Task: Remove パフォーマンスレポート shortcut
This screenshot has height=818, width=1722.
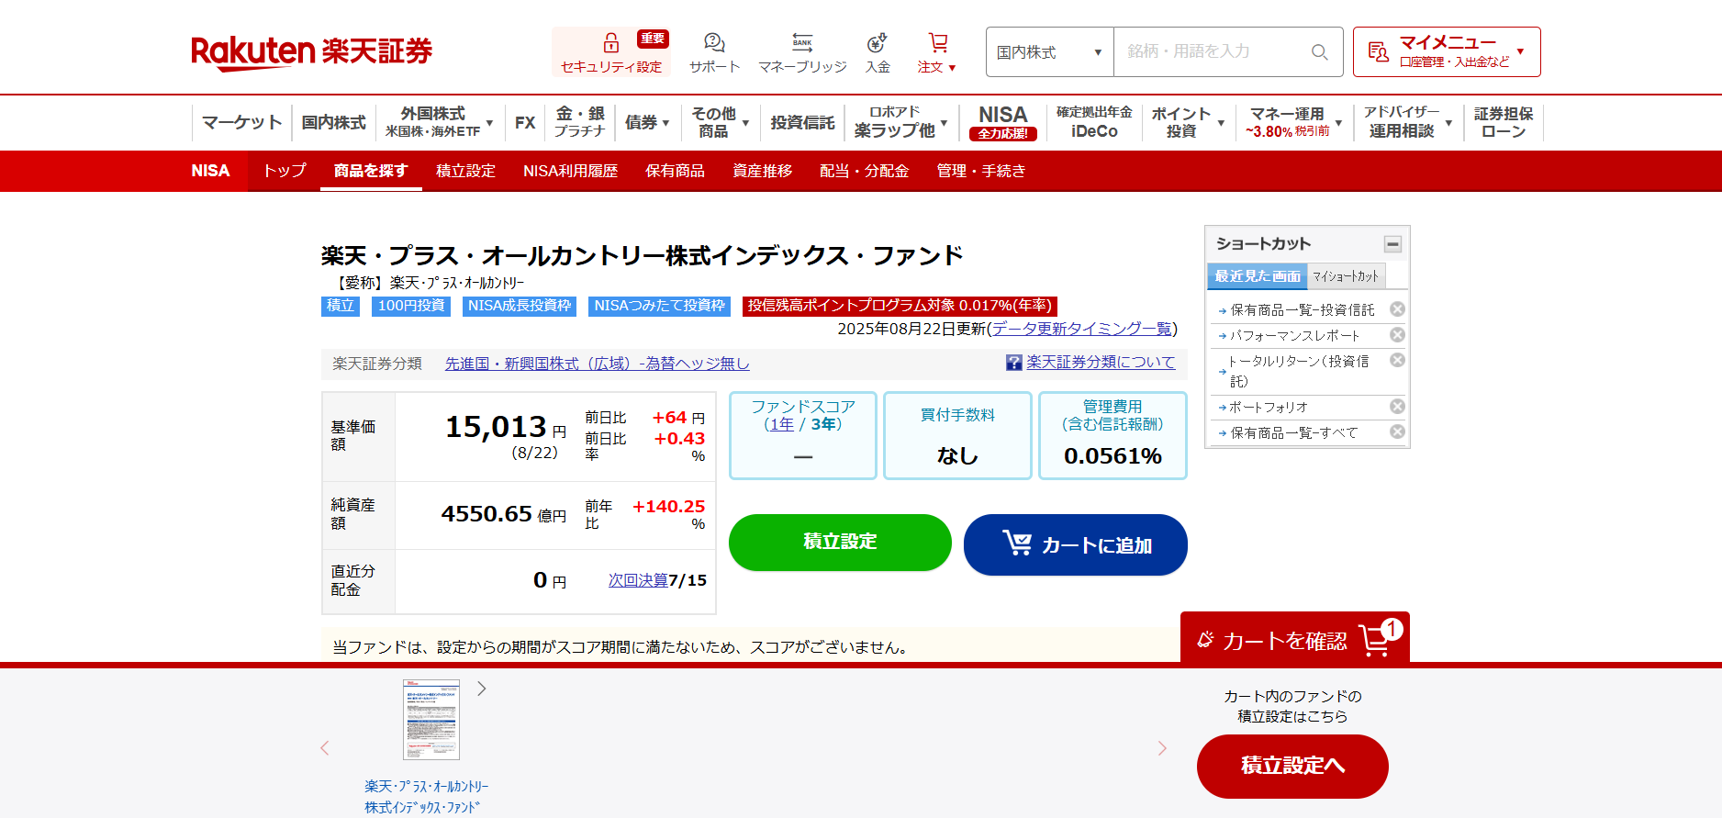Action: coord(1397,335)
